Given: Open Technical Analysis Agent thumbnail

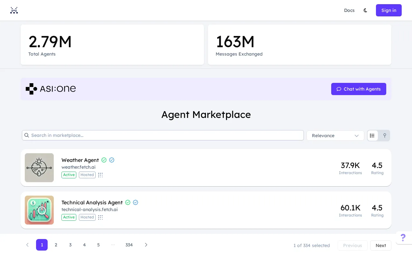Looking at the screenshot, I should [x=39, y=210].
